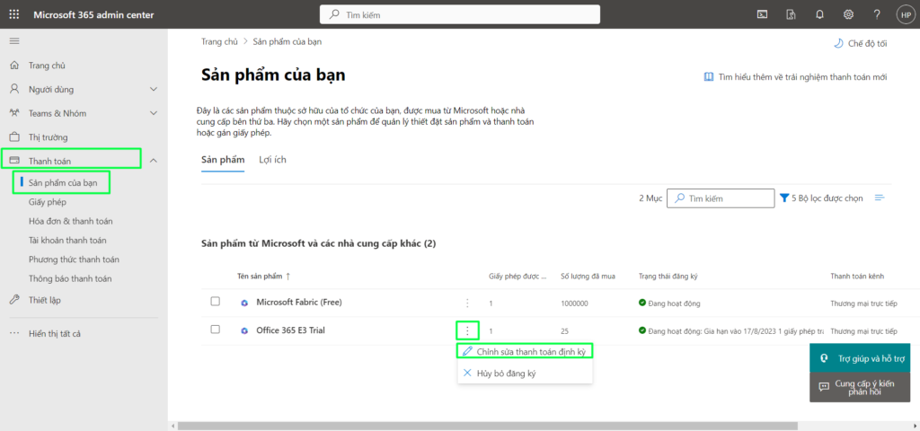Screen dimensions: 920x431
Task: Turn on dark mode (Chế độ tối)
Action: point(861,42)
